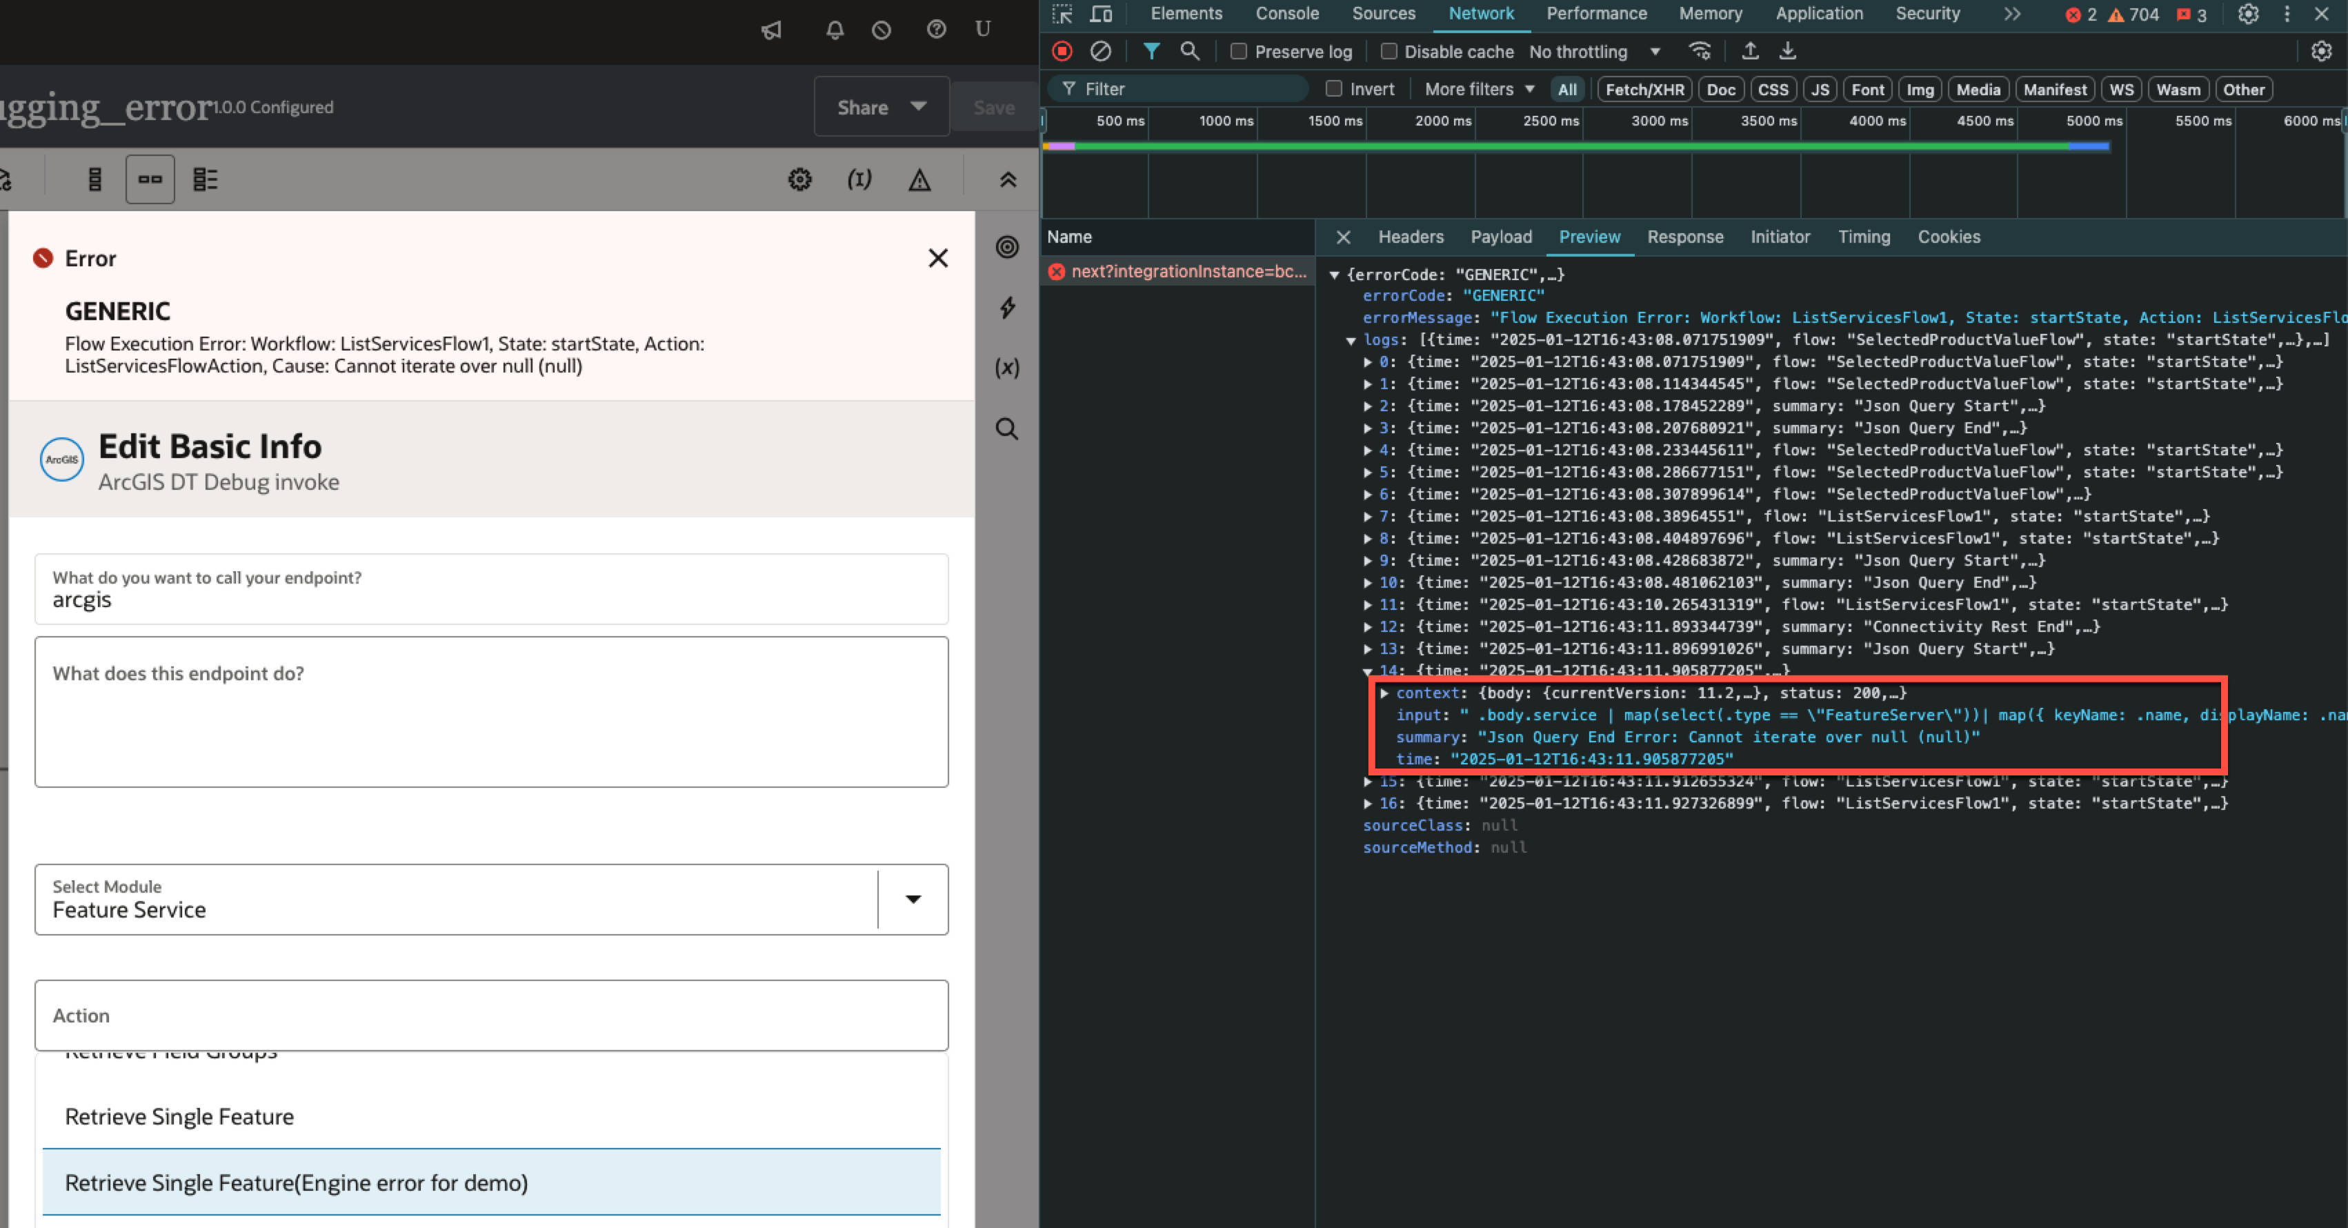2348x1228 pixels.
Task: Click the lightning bolt sidebar icon
Action: coord(1007,308)
